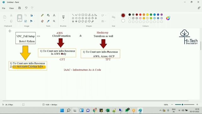202x114 pixels.
Task: Open the shape Fill dropdown
Action: point(104,21)
